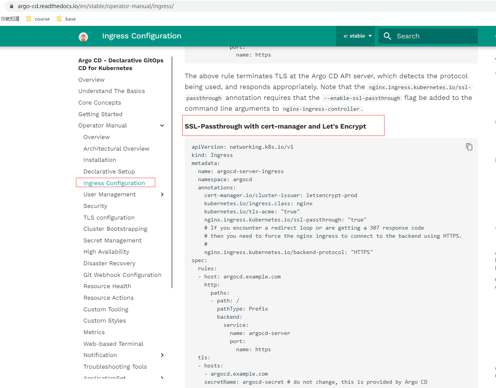
Task: Click 'secretName: argocd-secret' code line
Action: pyautogui.click(x=316, y=382)
